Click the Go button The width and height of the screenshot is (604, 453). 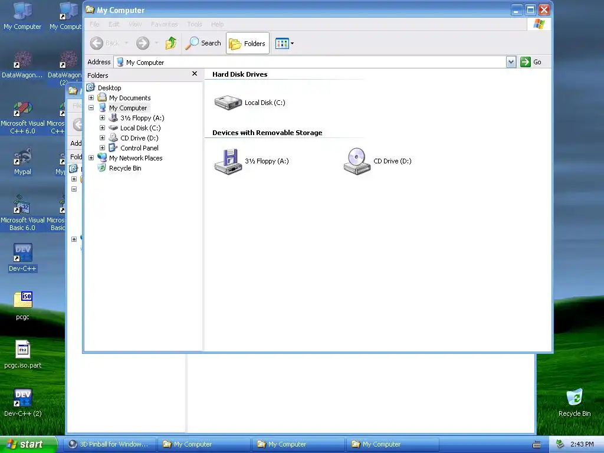click(531, 62)
